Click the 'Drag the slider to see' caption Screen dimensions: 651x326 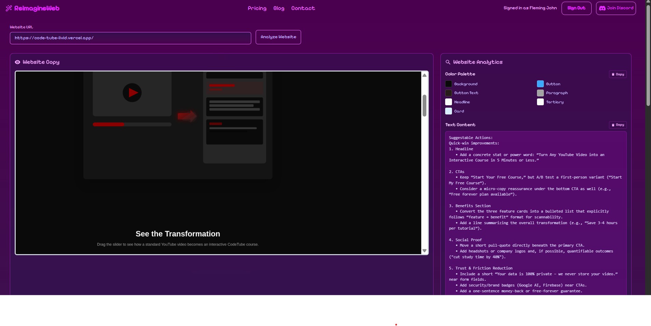tap(178, 244)
